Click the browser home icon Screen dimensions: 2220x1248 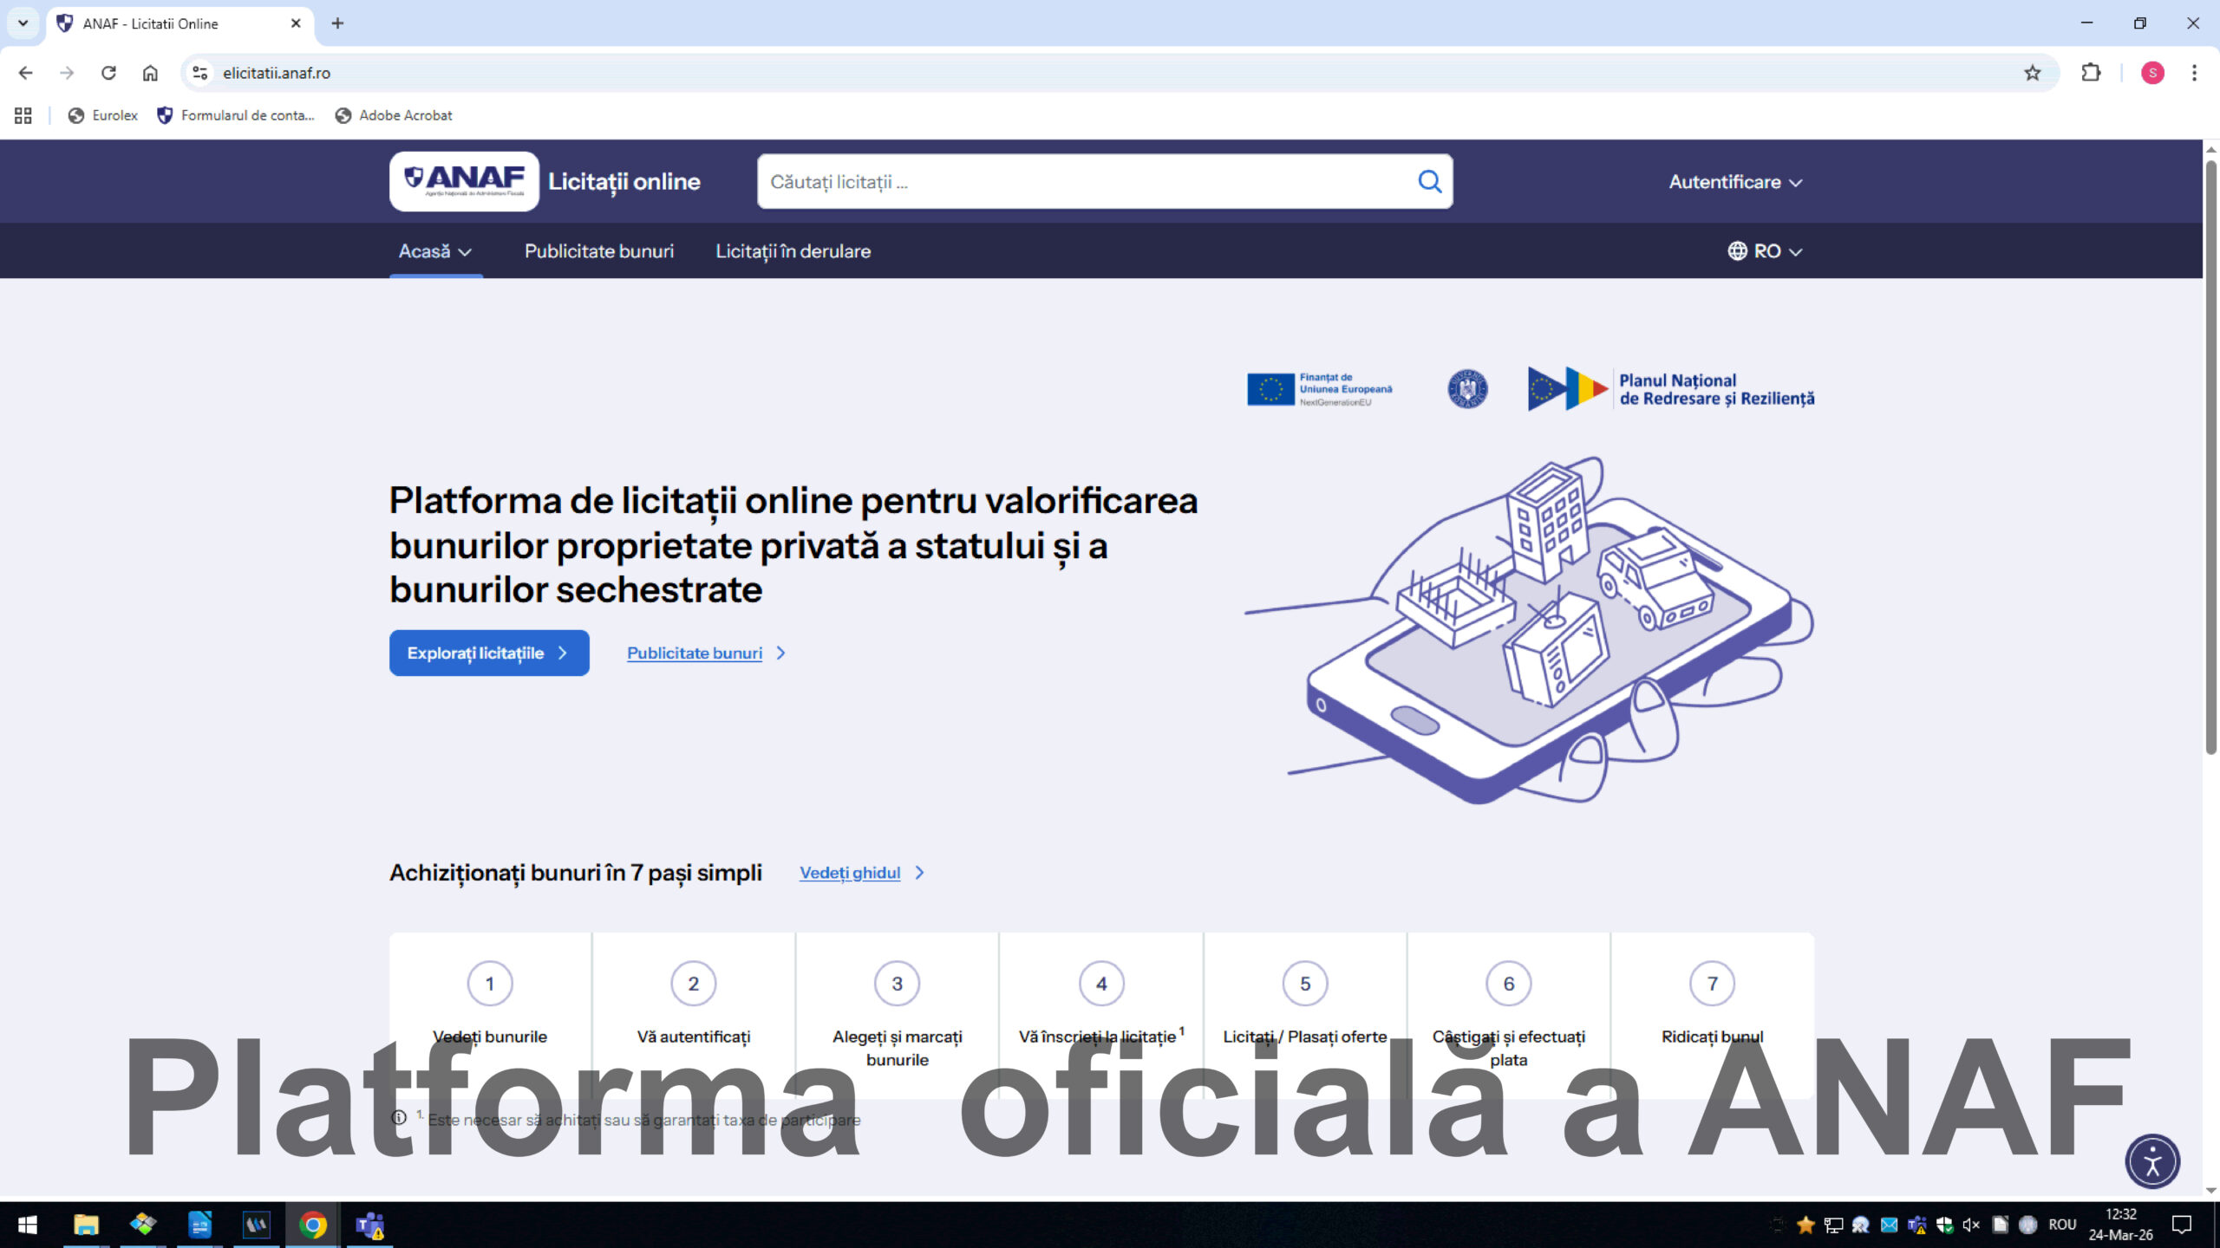pyautogui.click(x=149, y=73)
